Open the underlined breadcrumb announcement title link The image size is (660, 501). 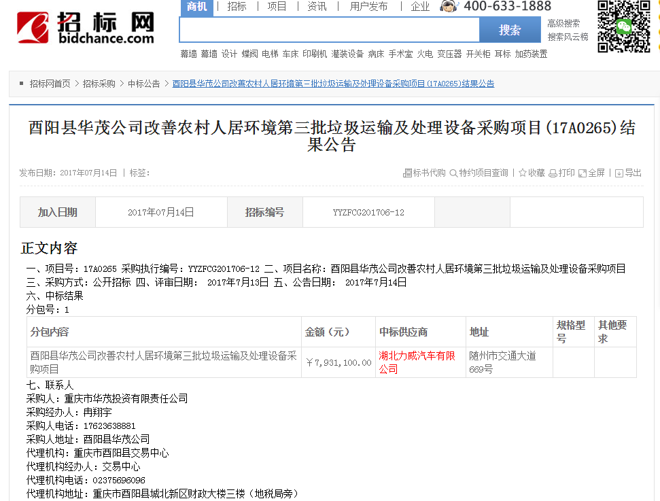tap(333, 84)
